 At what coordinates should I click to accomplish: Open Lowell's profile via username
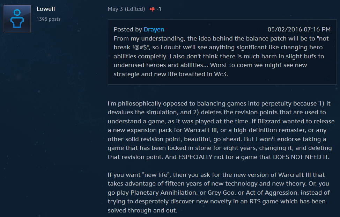tap(46, 9)
